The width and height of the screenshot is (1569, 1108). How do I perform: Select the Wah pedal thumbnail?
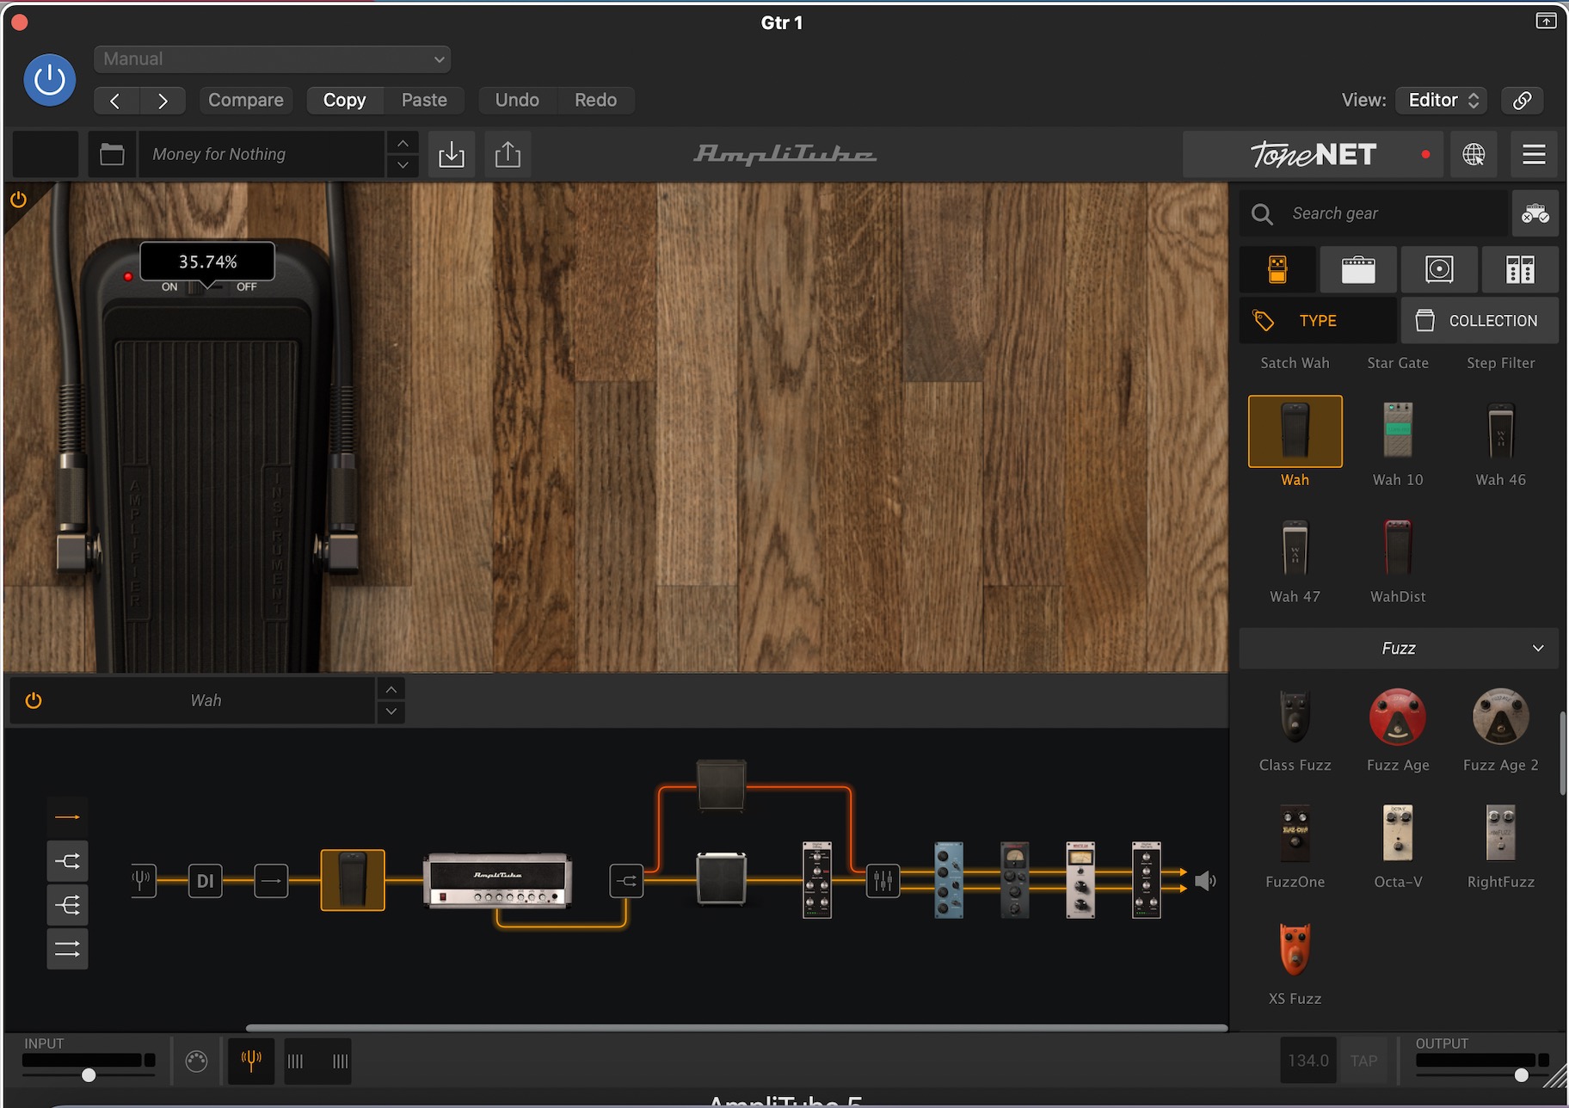(x=1295, y=432)
